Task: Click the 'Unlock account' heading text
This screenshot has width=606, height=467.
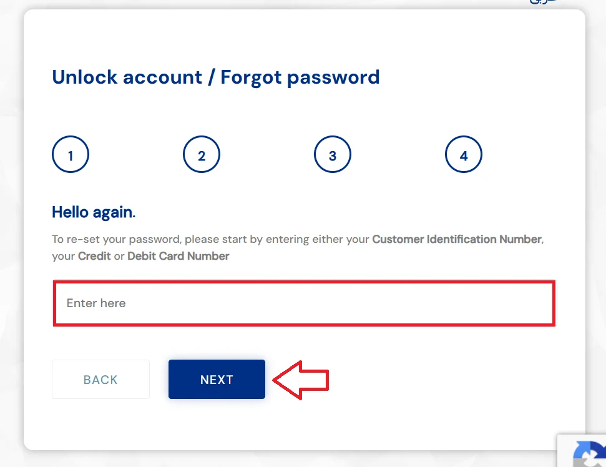Action: click(x=127, y=77)
